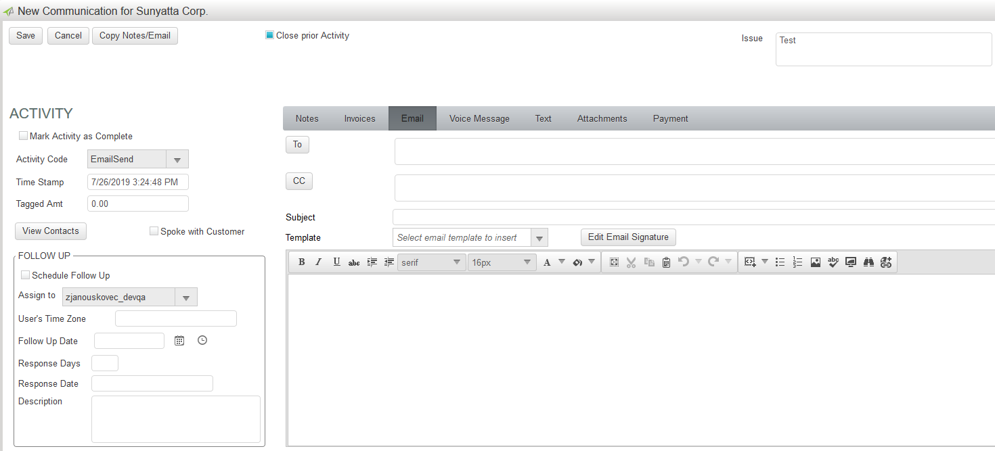The image size is (995, 451).
Task: Insert a bulleted list
Action: [780, 262]
